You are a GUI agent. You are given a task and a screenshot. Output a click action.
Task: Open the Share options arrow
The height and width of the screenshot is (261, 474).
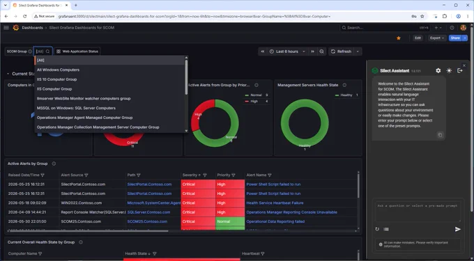click(x=465, y=38)
